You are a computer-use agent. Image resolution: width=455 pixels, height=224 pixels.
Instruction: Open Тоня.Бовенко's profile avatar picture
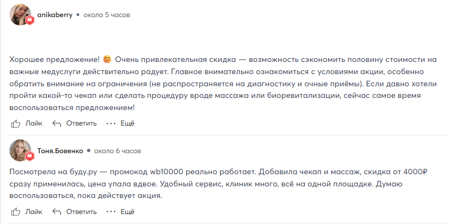20,150
